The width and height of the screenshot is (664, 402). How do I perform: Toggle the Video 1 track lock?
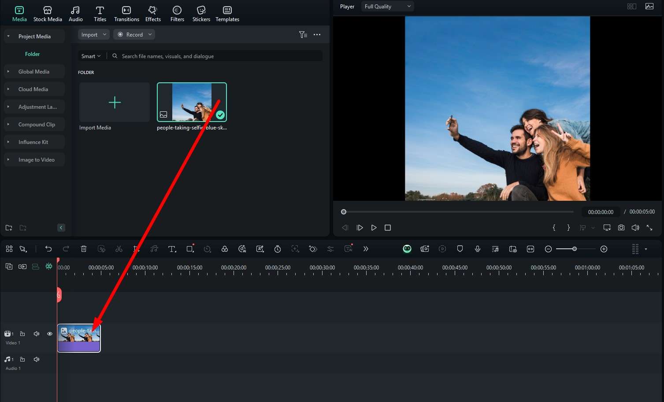pos(22,334)
